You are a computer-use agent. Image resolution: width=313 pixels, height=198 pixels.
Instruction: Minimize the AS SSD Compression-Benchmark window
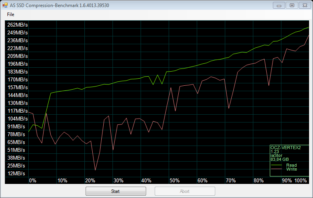279,5
